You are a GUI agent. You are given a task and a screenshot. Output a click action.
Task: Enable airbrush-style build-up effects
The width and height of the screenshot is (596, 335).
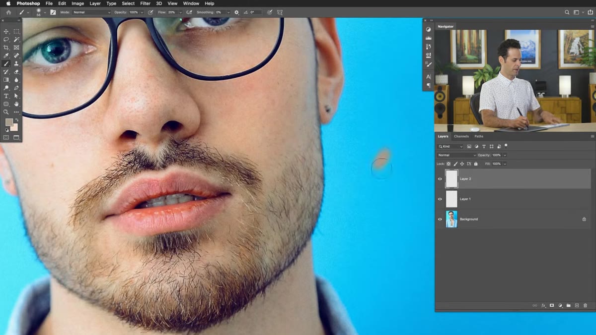pos(189,12)
